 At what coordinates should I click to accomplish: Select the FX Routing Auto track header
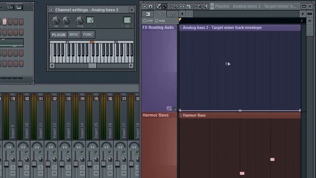159,68
